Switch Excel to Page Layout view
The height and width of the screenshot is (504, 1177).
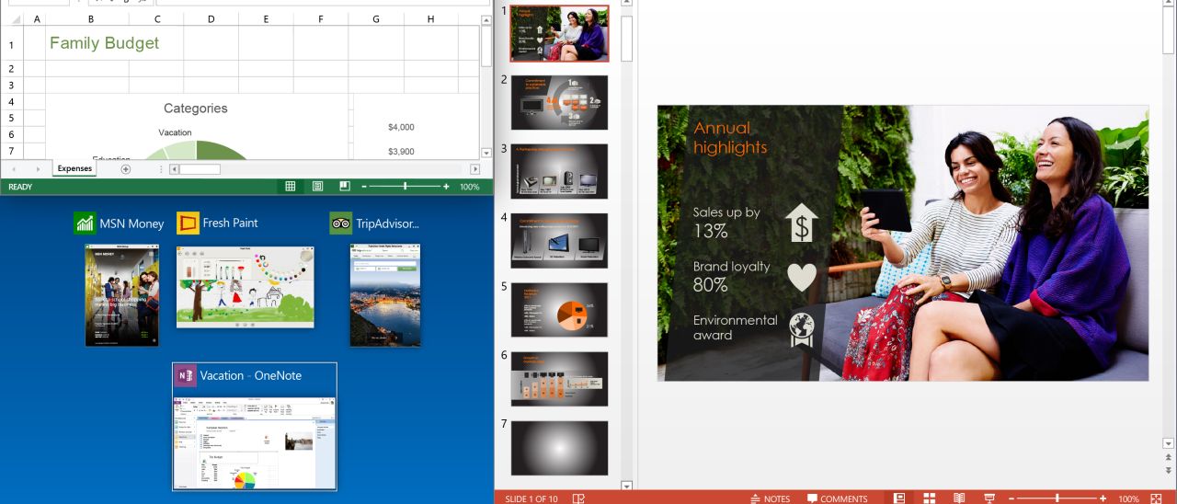pos(317,187)
